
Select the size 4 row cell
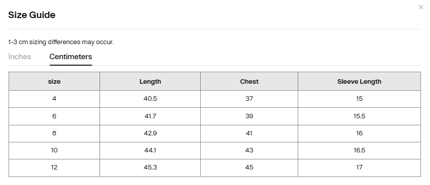click(54, 99)
